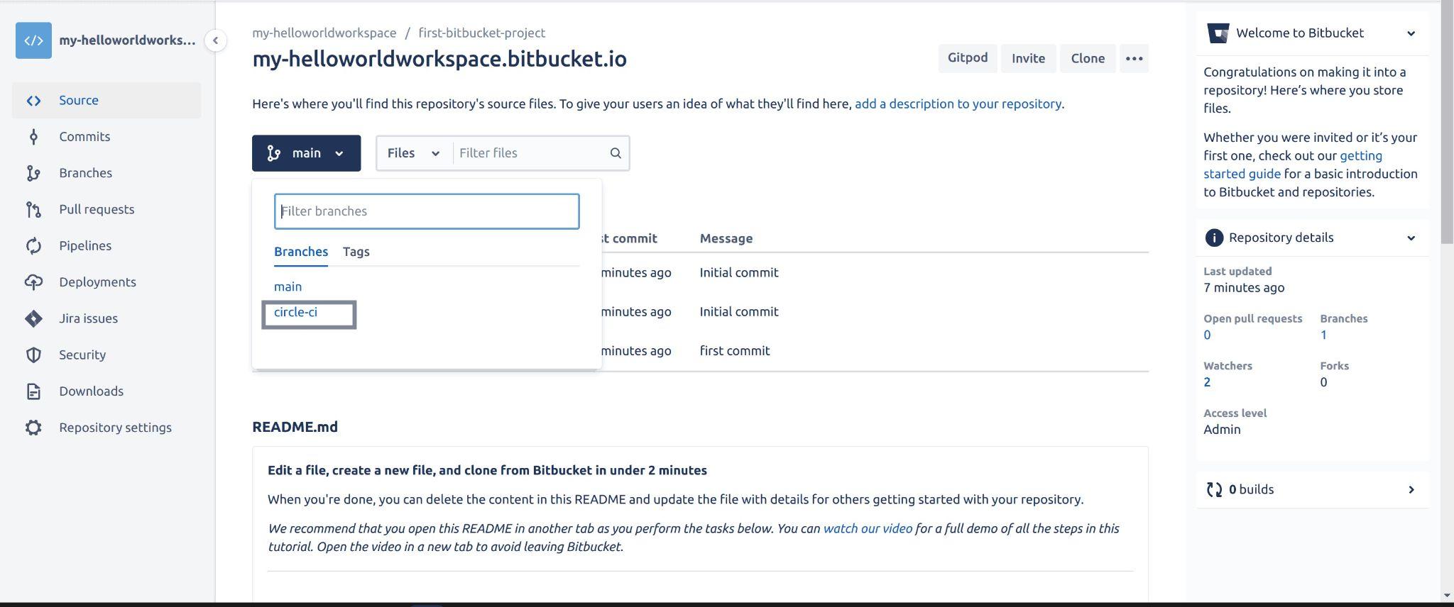1454x607 pixels.
Task: Select the main branch in the list
Action: [x=288, y=286]
